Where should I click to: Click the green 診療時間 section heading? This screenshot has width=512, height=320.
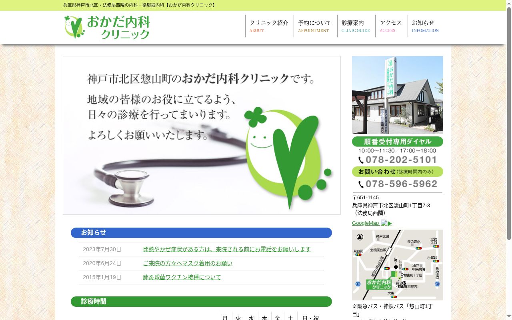pyautogui.click(x=201, y=302)
